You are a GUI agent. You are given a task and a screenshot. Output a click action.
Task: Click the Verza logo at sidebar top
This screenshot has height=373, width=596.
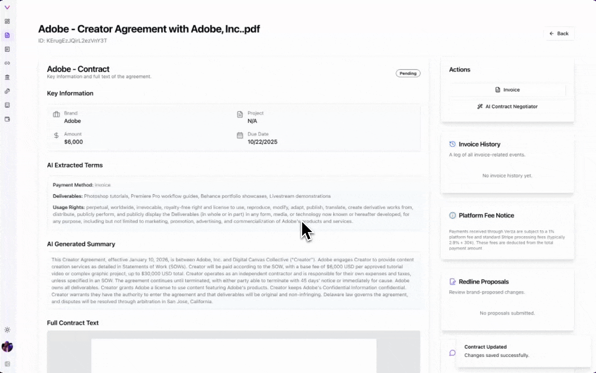click(x=7, y=7)
